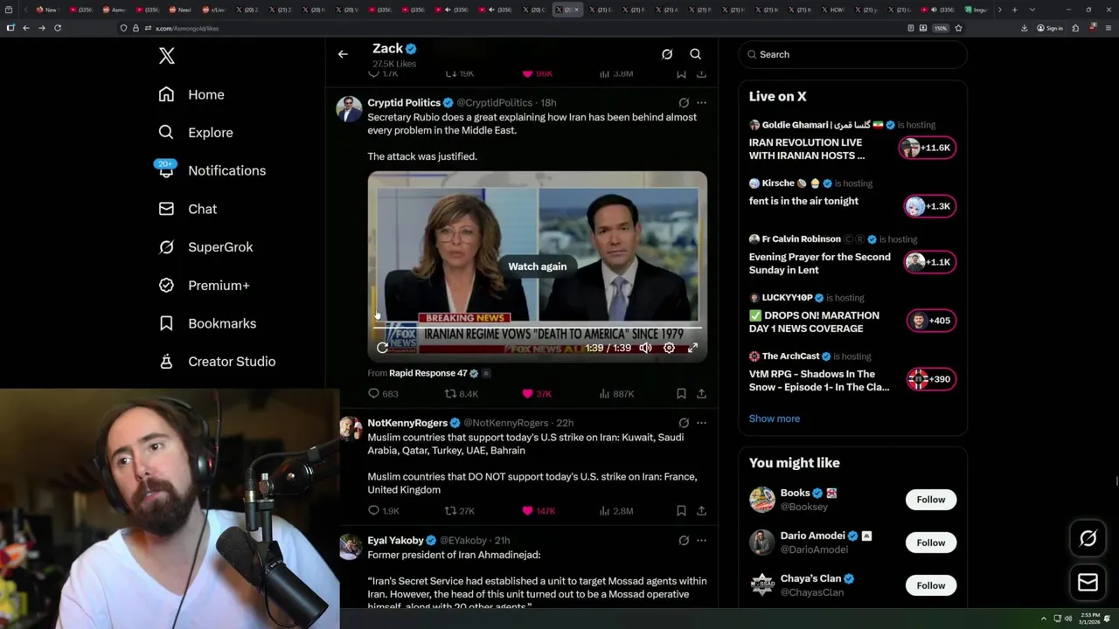Open Creator Studio in the sidebar
Screen dimensions: 1119x629
[217, 362]
